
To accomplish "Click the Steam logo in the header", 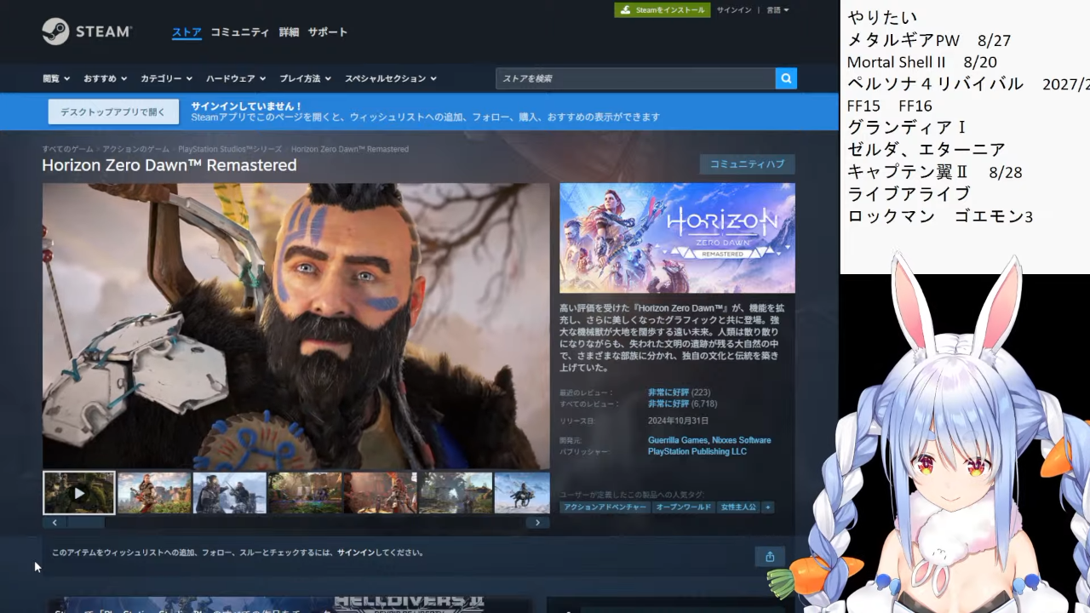I will click(87, 32).
